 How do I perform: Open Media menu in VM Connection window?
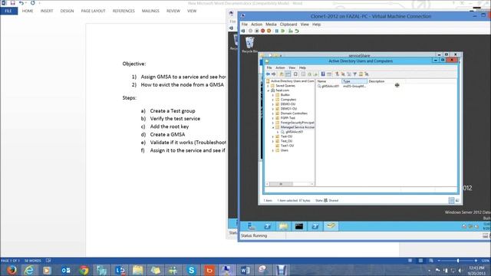[271, 25]
